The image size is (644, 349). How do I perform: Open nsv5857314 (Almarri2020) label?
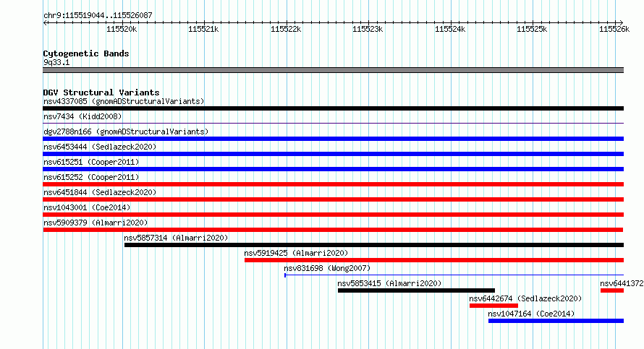point(176,238)
